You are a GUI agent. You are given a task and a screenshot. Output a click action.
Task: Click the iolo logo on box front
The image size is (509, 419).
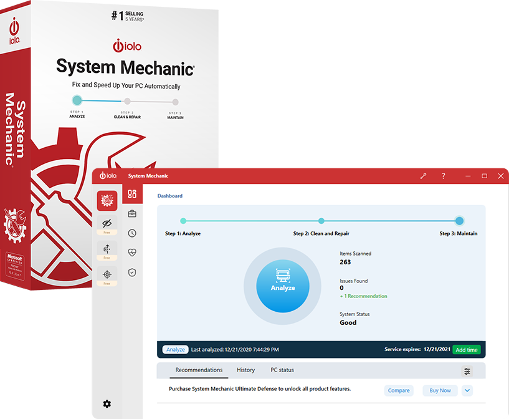coord(127,46)
